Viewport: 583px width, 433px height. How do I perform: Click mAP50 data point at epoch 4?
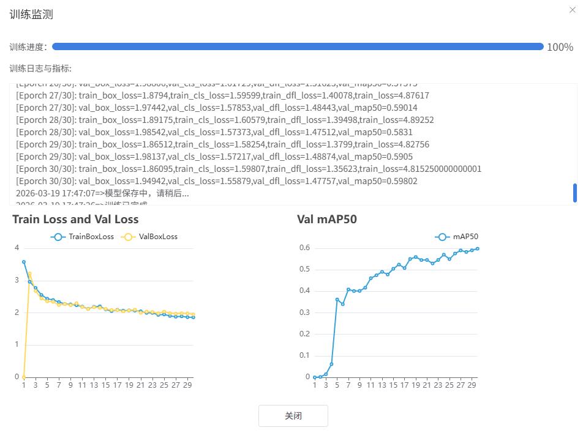click(332, 364)
